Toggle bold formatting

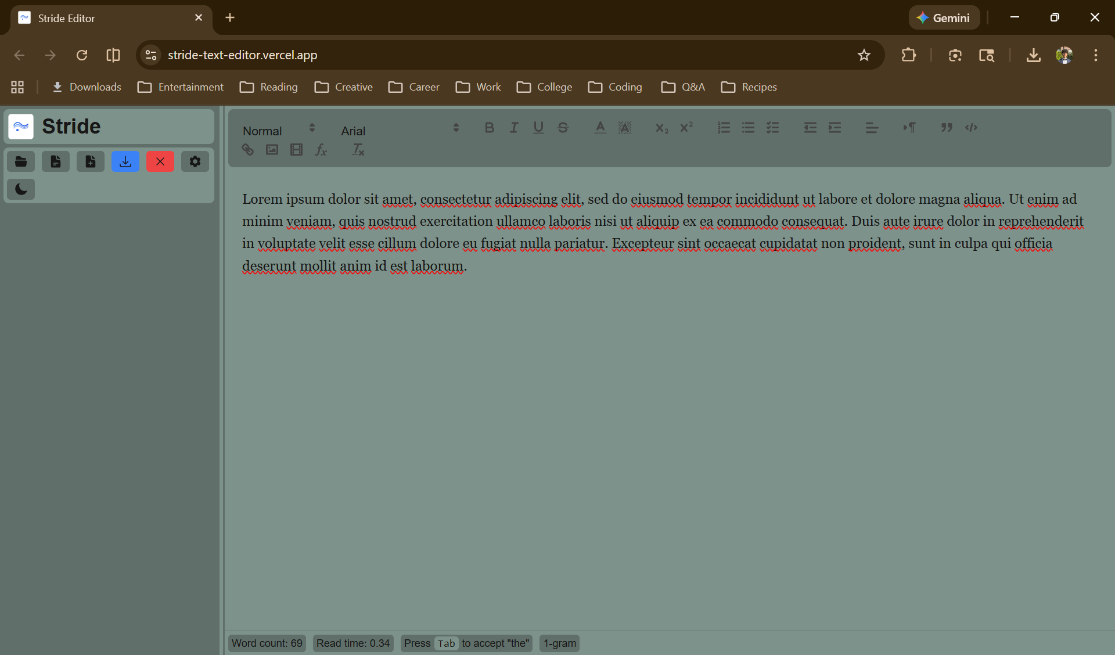click(x=490, y=128)
